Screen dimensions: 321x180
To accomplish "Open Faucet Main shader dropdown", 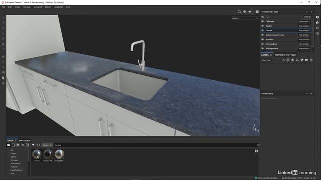I will (304, 30).
